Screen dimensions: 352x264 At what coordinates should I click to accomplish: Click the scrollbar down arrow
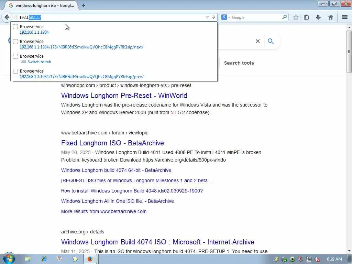pos(349,251)
